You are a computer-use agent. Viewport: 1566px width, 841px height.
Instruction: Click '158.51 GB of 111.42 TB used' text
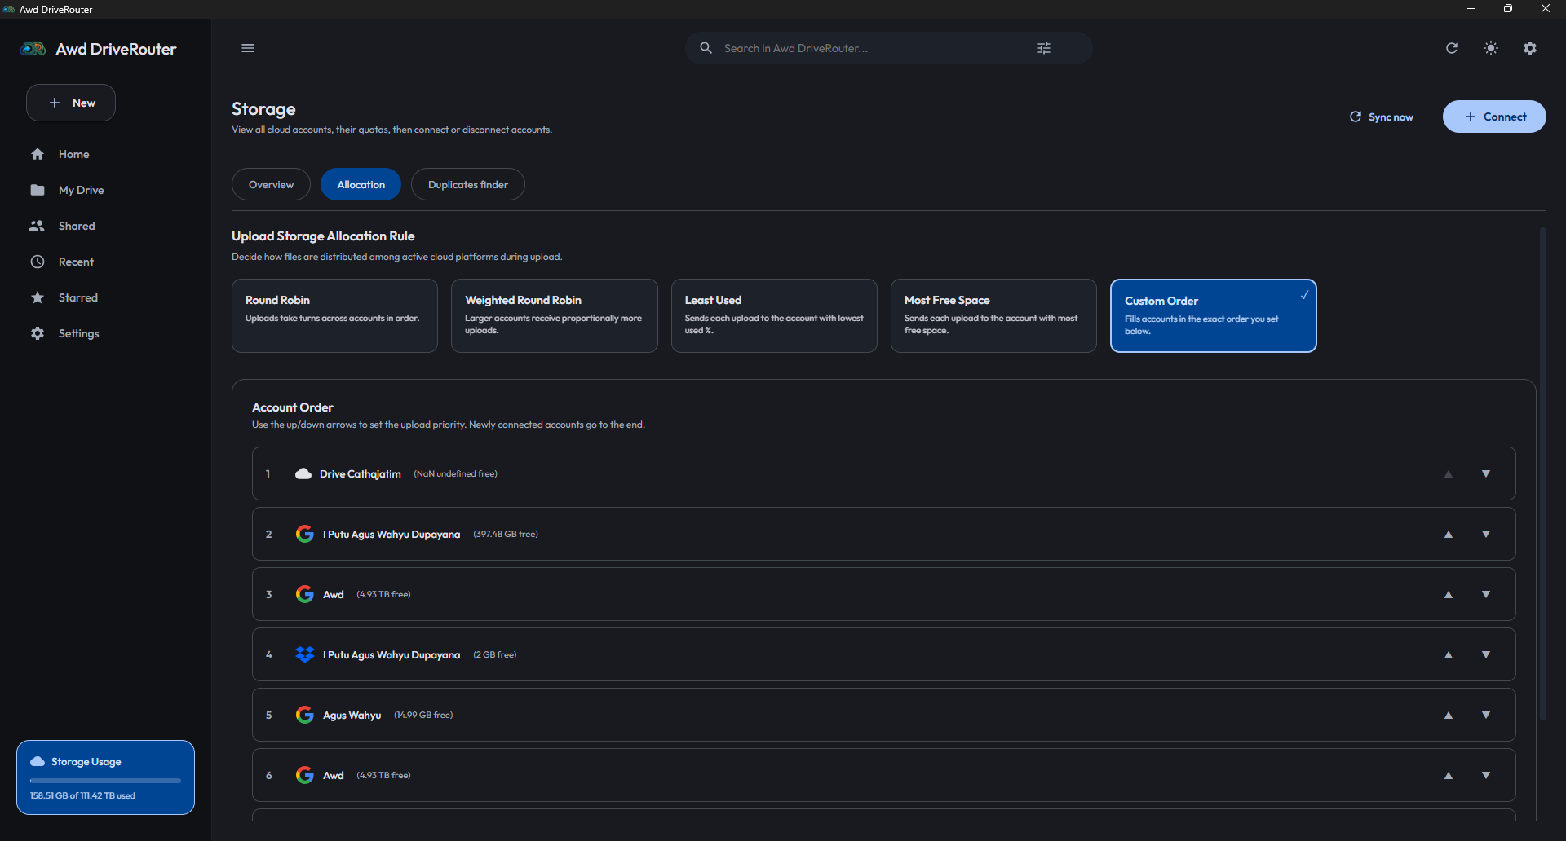(x=83, y=795)
